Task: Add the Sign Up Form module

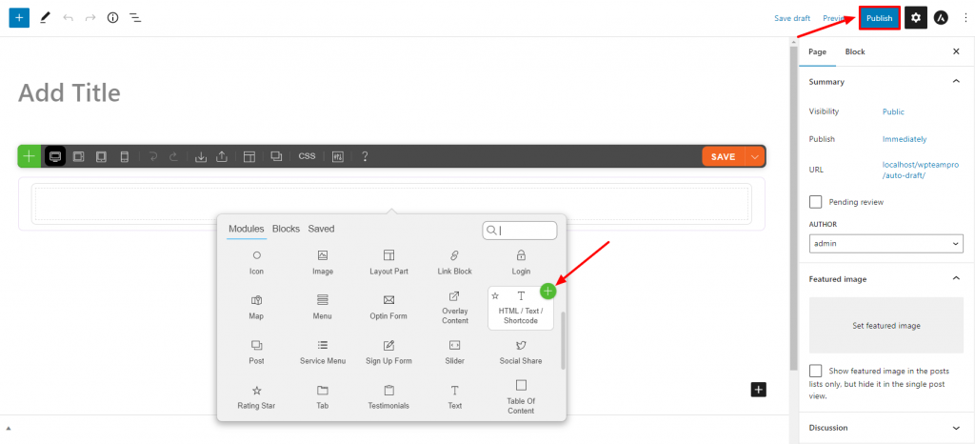Action: point(388,352)
